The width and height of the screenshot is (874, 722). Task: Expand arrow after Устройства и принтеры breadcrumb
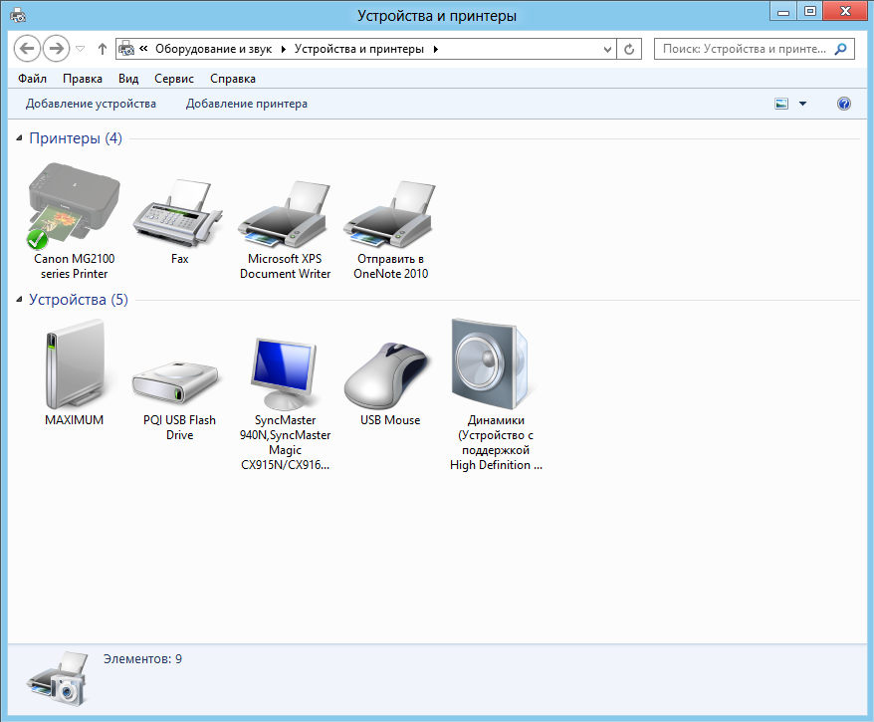436,49
